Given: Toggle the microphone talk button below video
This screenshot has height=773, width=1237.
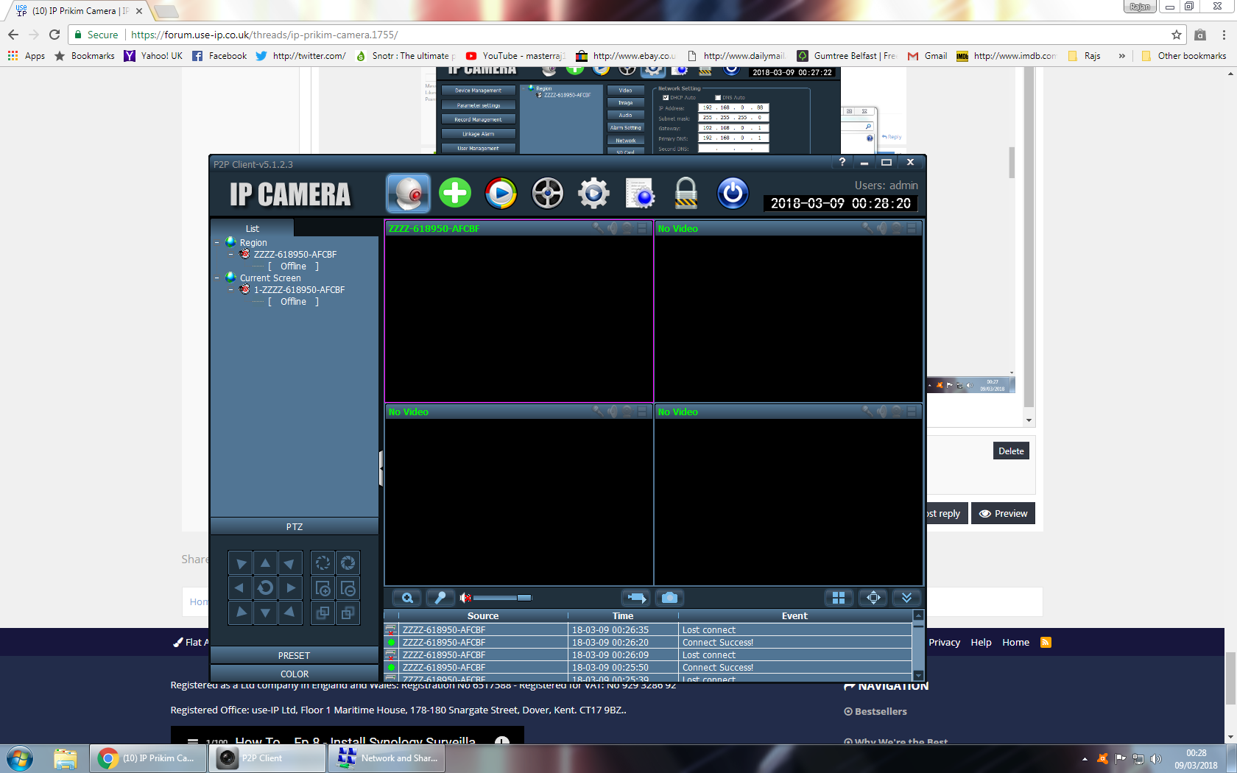Looking at the screenshot, I should coord(440,598).
